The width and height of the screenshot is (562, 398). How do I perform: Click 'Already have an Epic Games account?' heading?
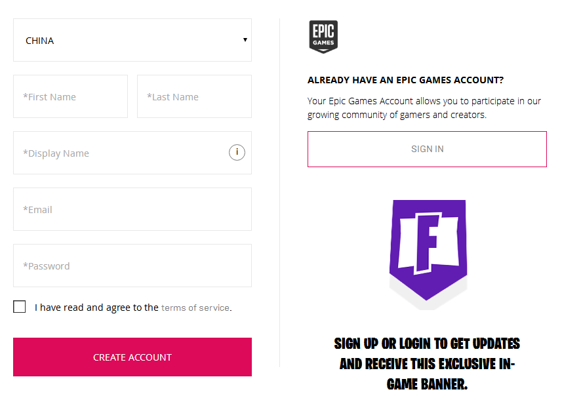(x=405, y=80)
